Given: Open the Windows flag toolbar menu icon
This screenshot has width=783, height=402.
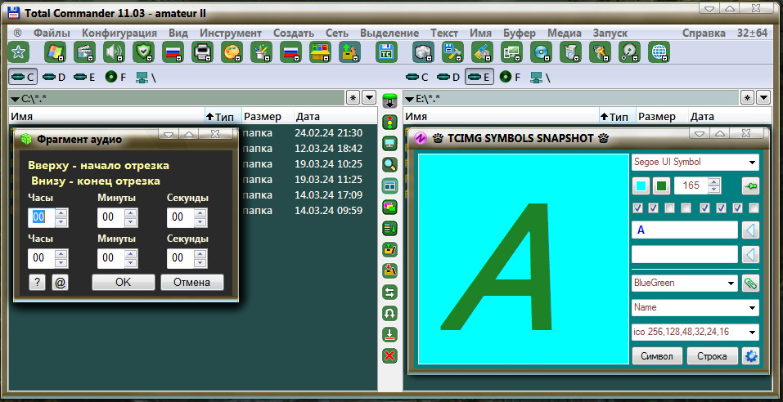Looking at the screenshot, I should click(x=55, y=52).
